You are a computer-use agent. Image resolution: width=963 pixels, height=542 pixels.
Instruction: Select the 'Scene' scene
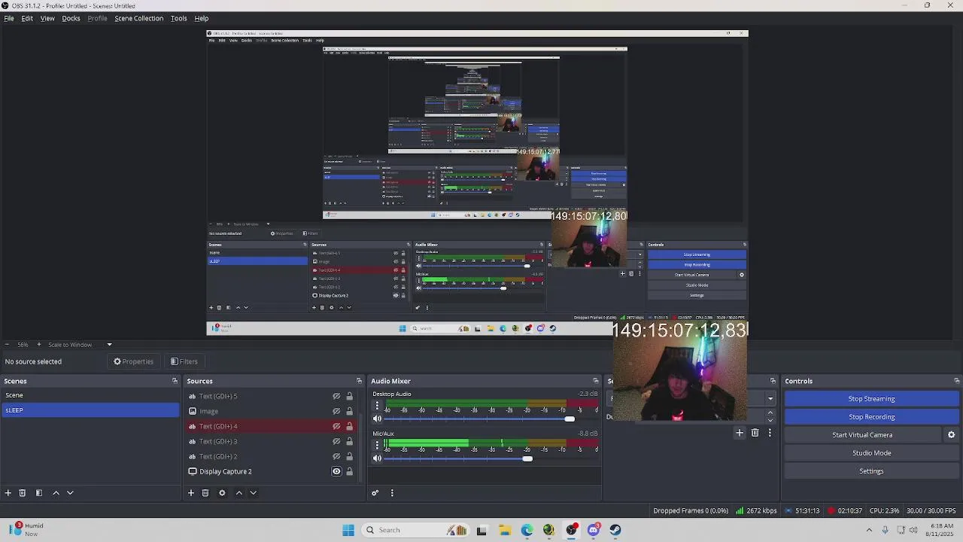point(90,395)
